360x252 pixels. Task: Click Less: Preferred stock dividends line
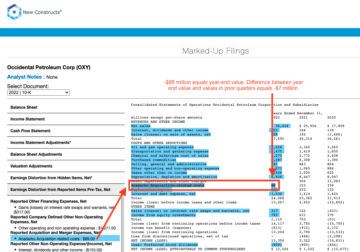coord(164,244)
